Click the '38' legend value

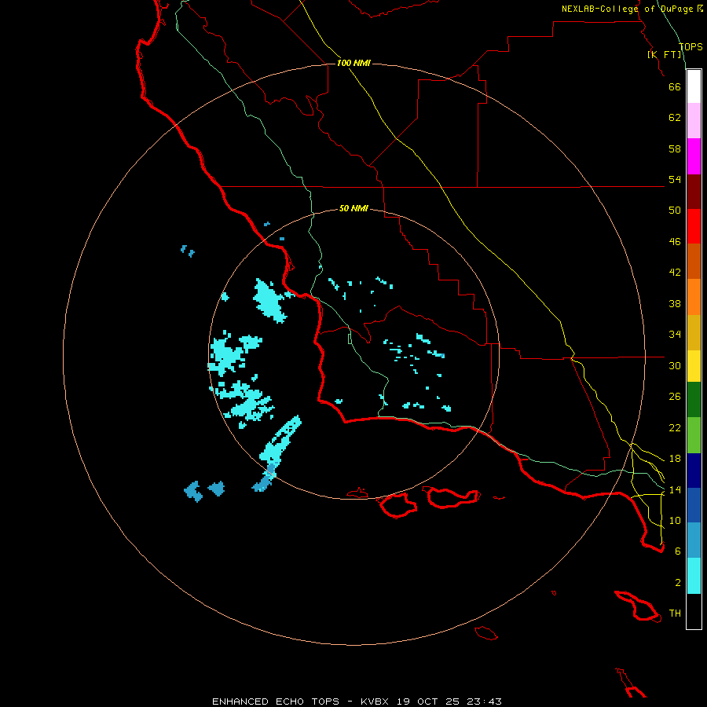[675, 303]
